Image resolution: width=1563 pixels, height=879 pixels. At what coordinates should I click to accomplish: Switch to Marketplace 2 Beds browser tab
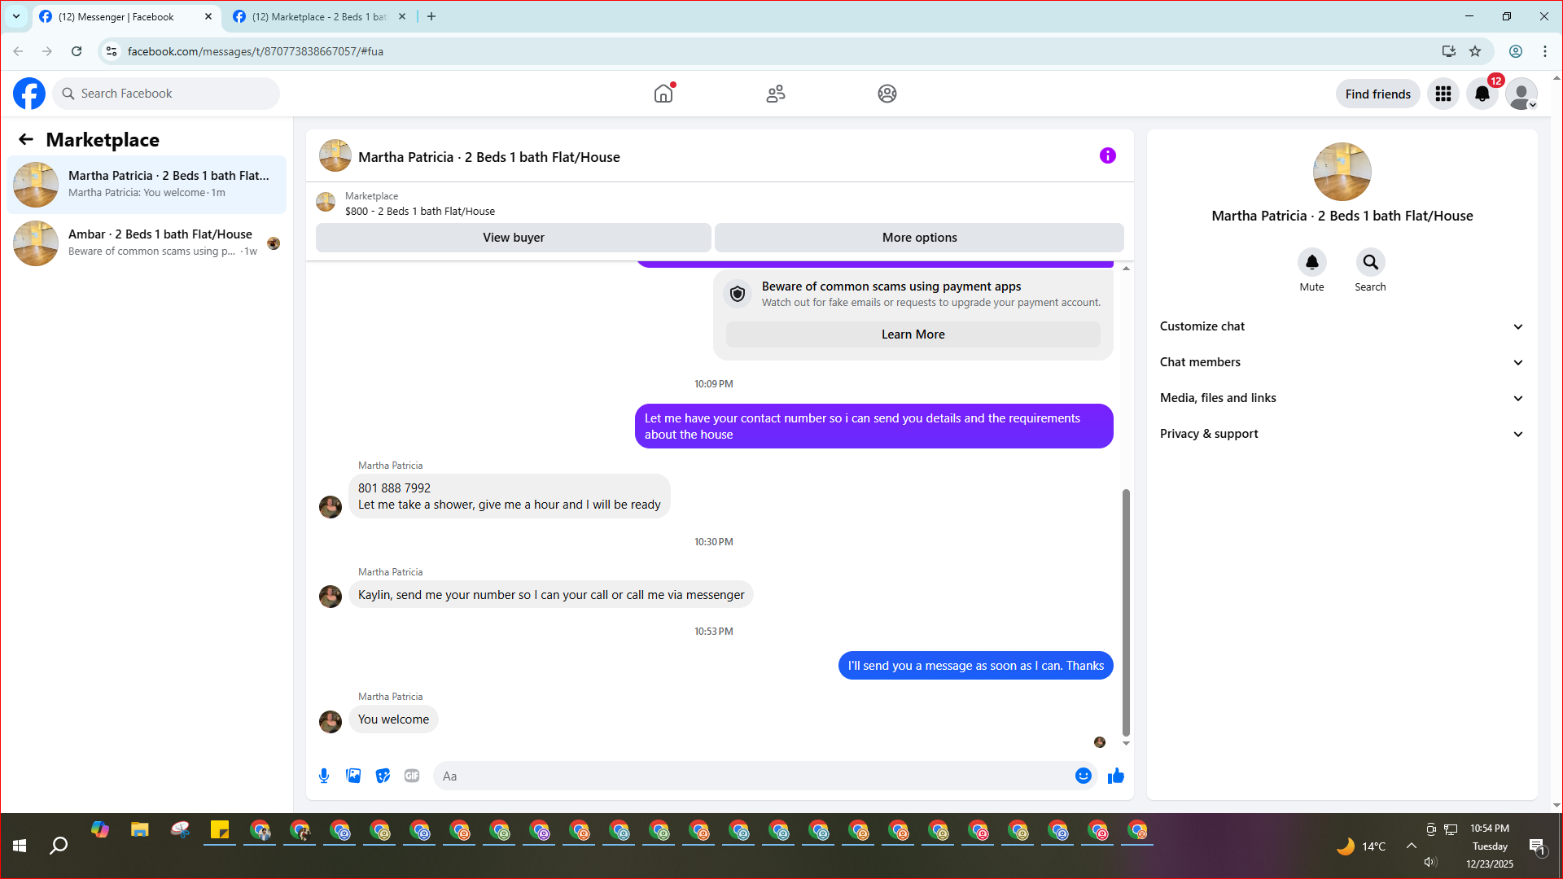[x=317, y=16]
